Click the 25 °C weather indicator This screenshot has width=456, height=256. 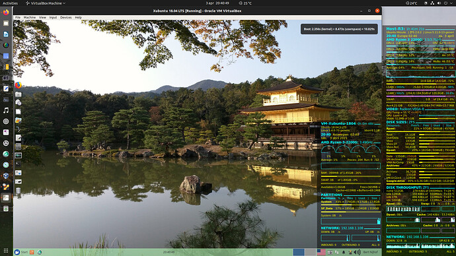(245, 3)
